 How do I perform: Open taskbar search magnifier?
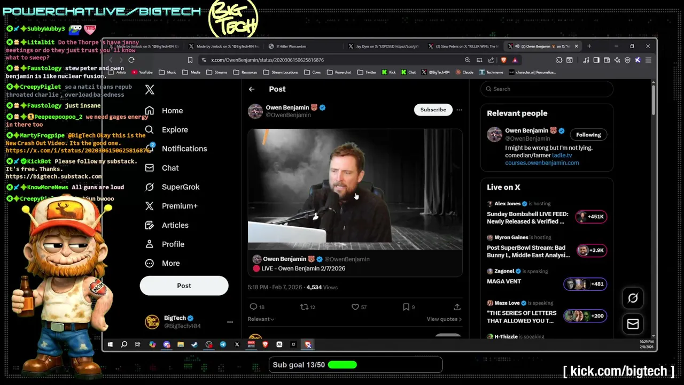coord(124,344)
